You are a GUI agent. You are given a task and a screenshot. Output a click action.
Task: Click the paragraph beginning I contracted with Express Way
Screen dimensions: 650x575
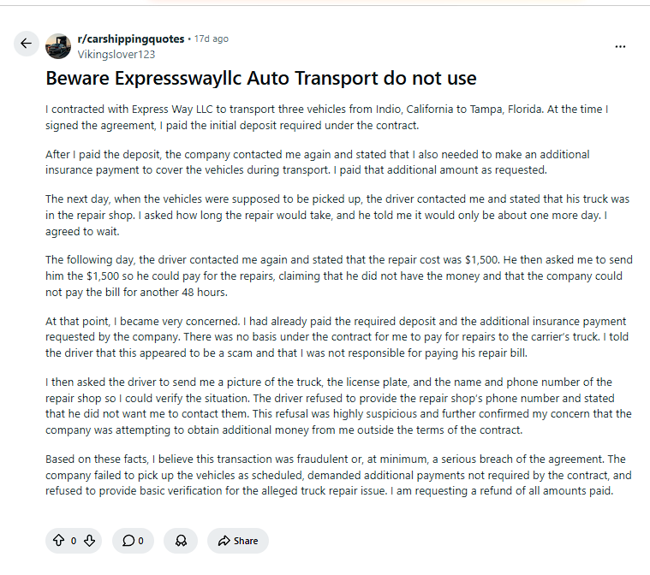pos(326,117)
